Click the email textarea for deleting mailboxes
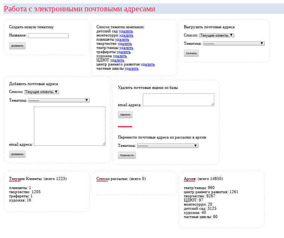Image resolution: width=284 pixels, height=238 pixels. tap(178, 100)
